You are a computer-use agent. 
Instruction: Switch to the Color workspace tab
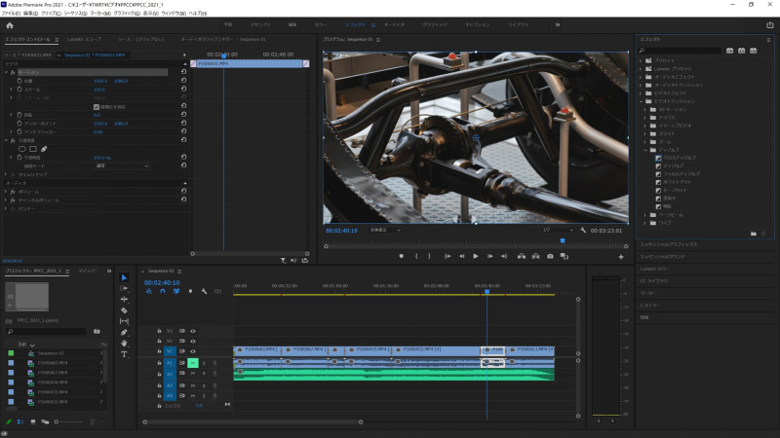coord(321,24)
